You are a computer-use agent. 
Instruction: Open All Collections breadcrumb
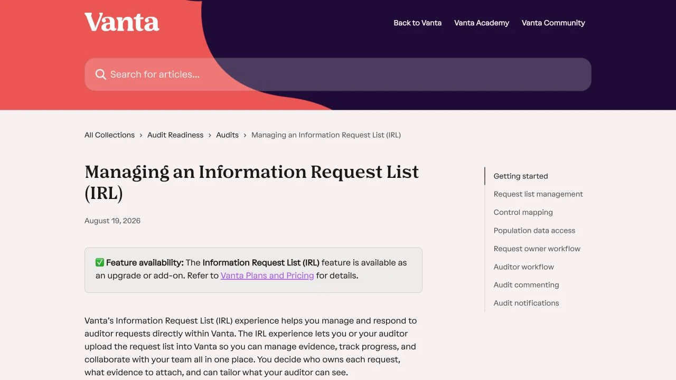tap(109, 135)
